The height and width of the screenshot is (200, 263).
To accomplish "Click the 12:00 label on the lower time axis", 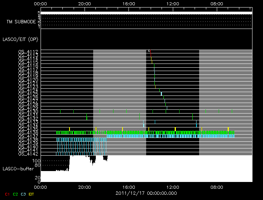I will point(173,187).
